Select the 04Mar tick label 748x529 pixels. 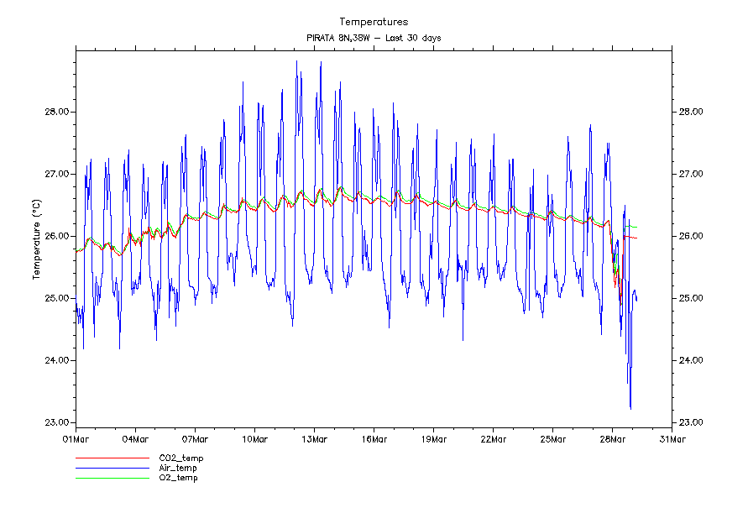pyautogui.click(x=135, y=438)
